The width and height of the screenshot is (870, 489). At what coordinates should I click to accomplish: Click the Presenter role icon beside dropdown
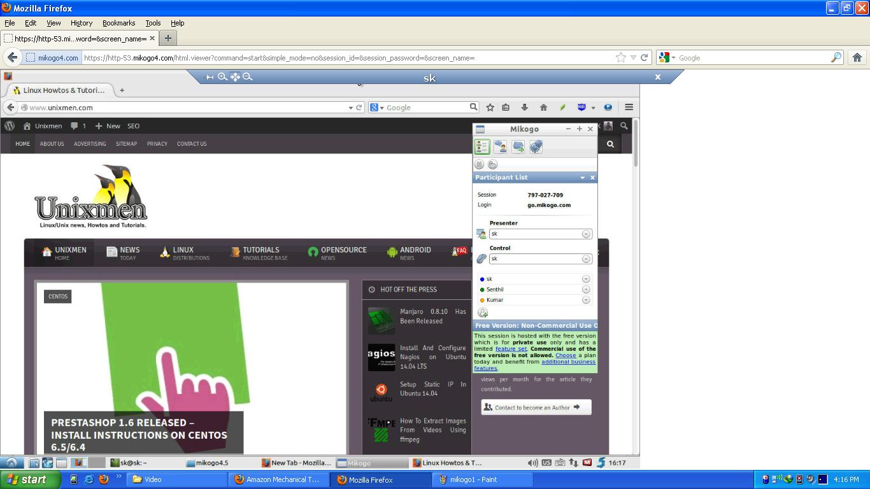[481, 234]
